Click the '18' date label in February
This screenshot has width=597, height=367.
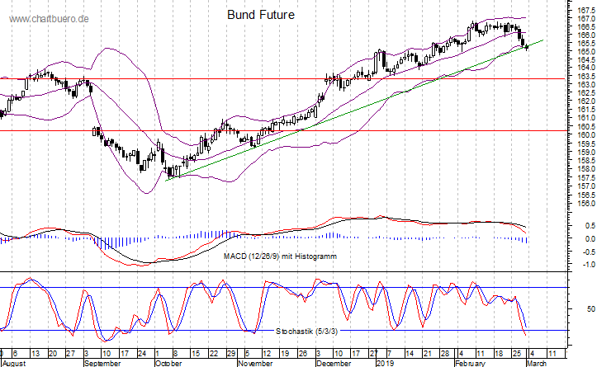[x=499, y=354]
